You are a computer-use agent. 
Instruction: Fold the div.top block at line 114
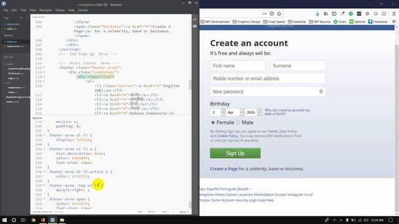[44, 77]
